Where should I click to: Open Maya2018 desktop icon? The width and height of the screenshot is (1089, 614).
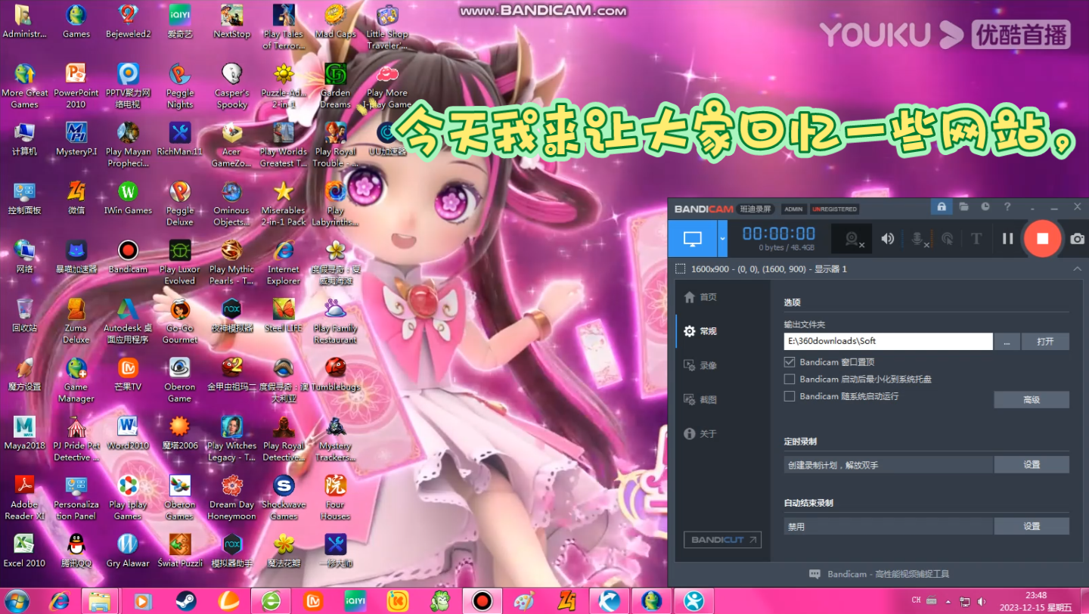(x=24, y=433)
